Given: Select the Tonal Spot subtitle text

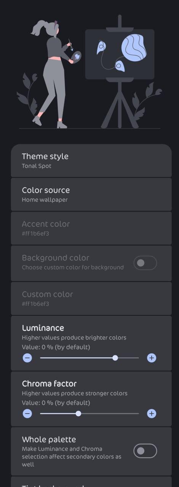Looking at the screenshot, I should (x=37, y=166).
